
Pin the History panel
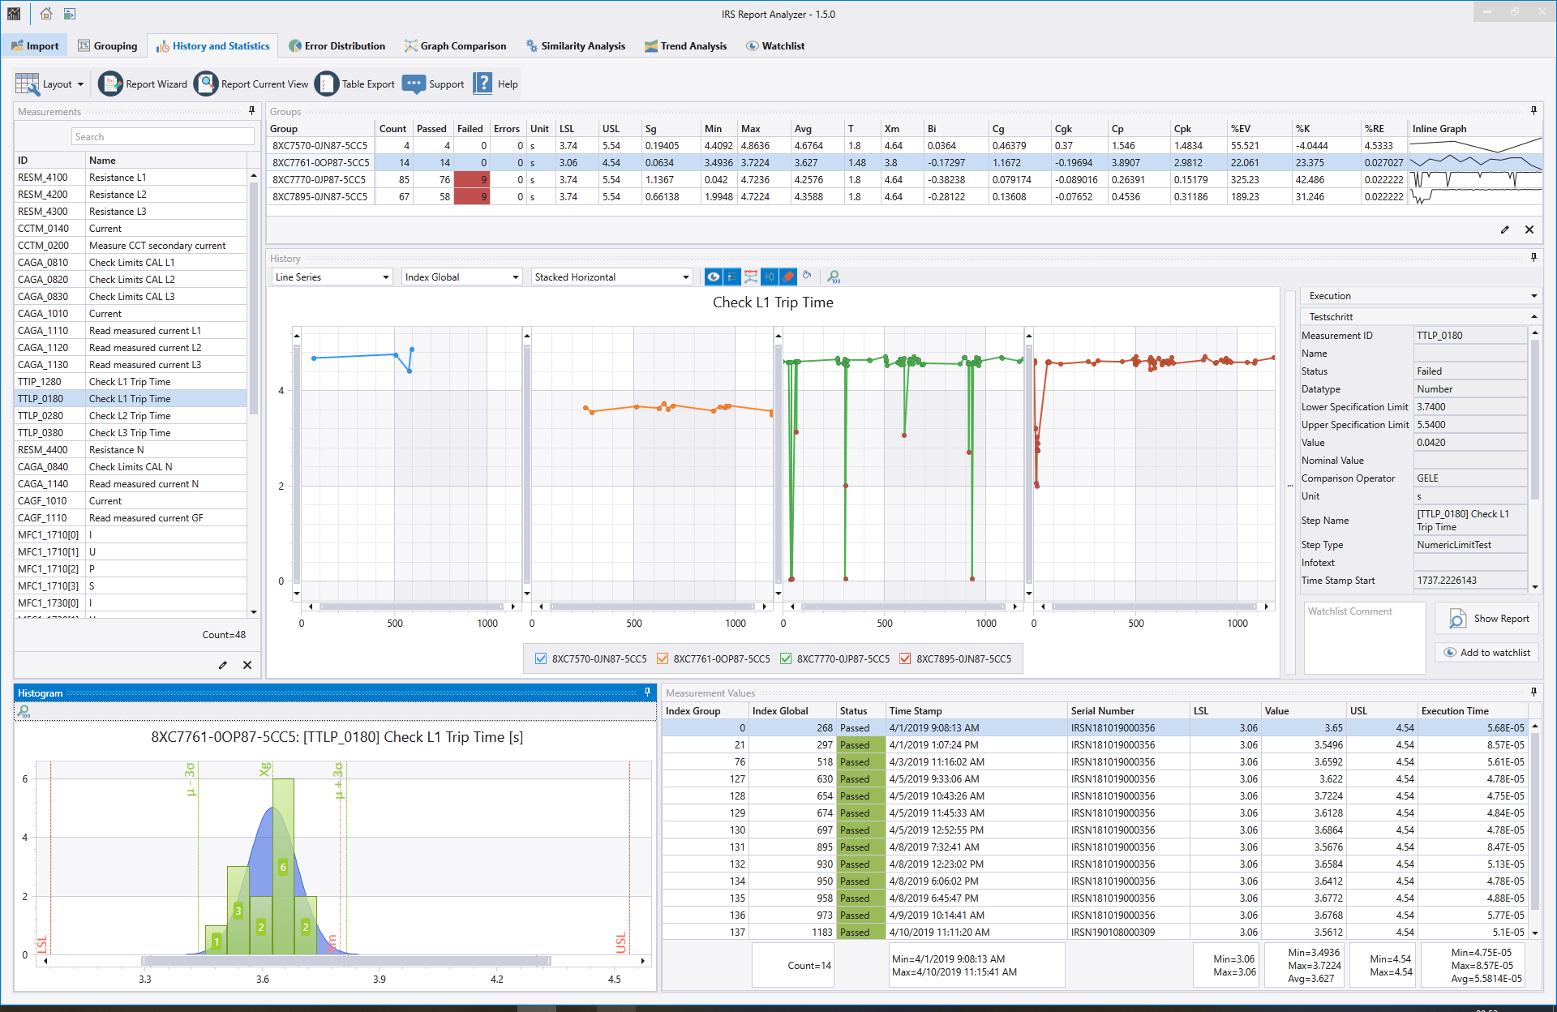[1533, 258]
